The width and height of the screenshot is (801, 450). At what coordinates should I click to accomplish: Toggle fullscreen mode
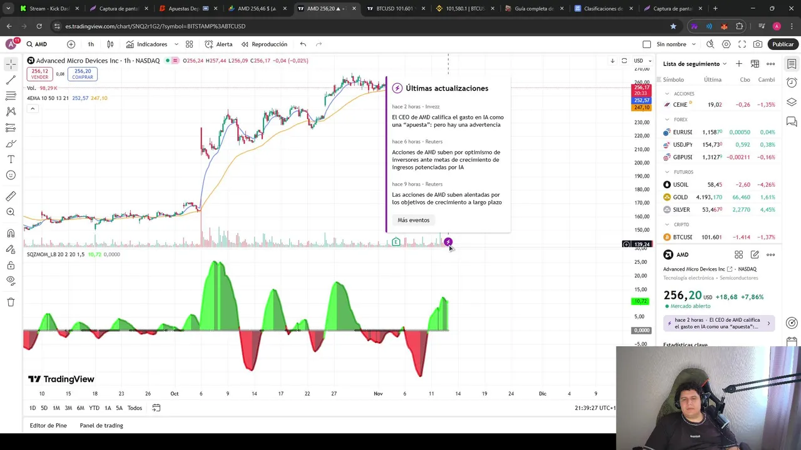[742, 44]
